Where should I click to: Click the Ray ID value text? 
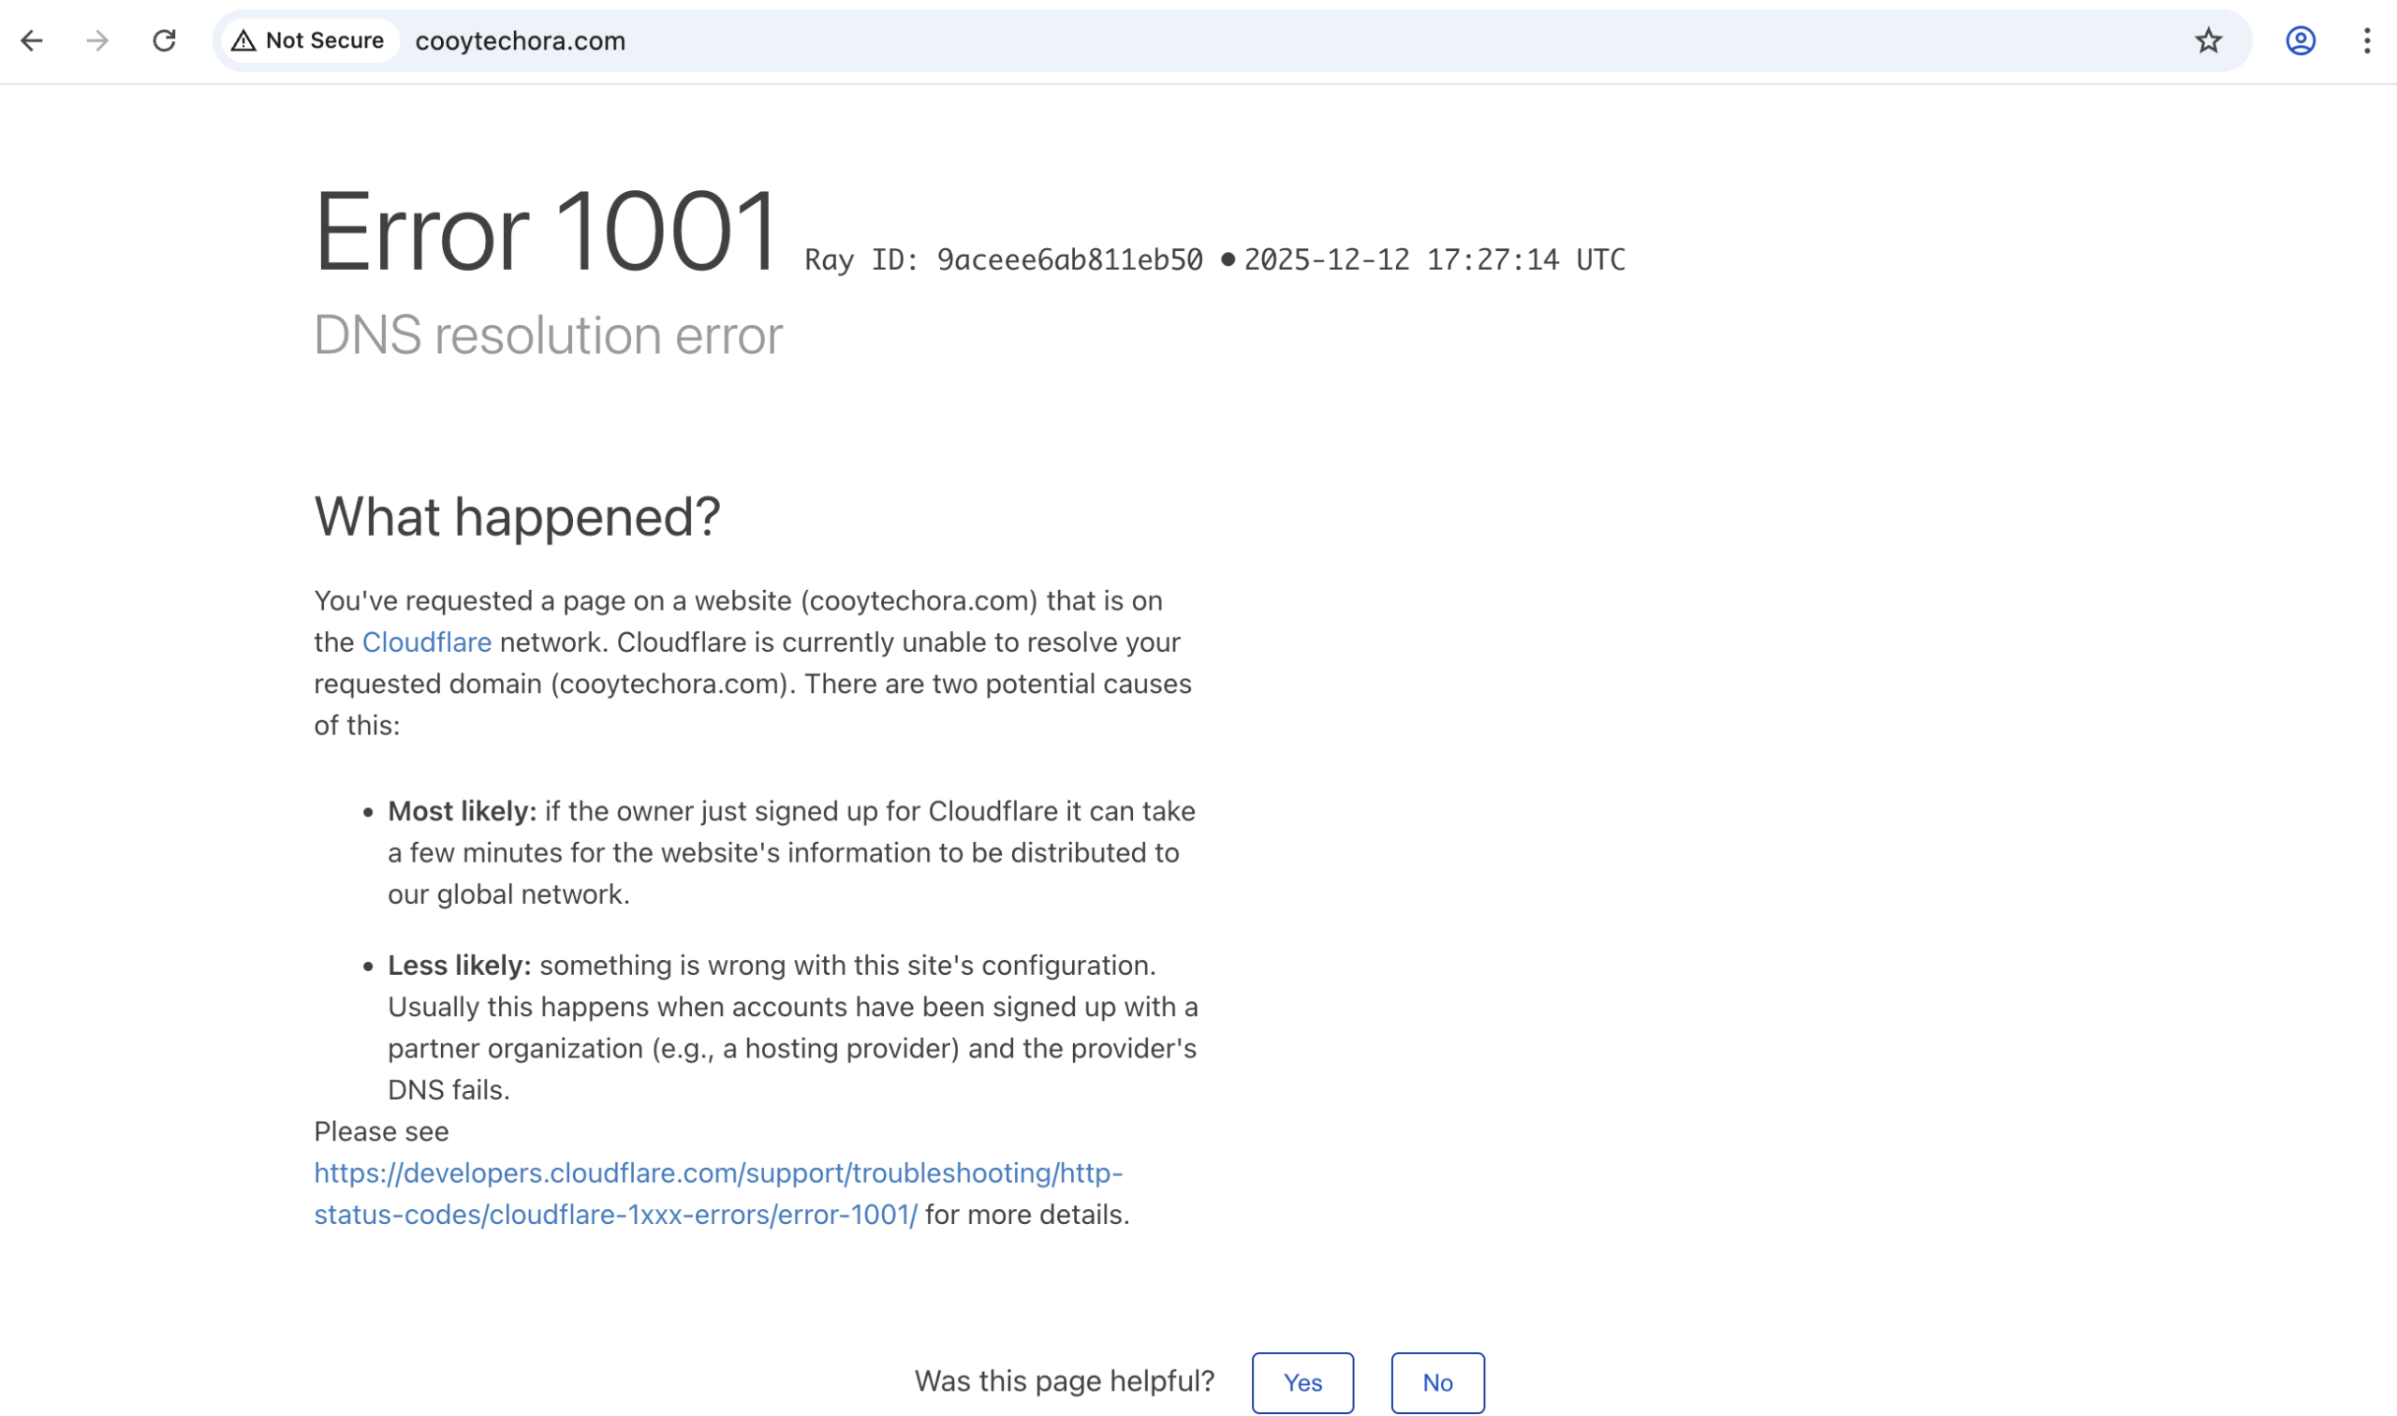click(x=1069, y=258)
